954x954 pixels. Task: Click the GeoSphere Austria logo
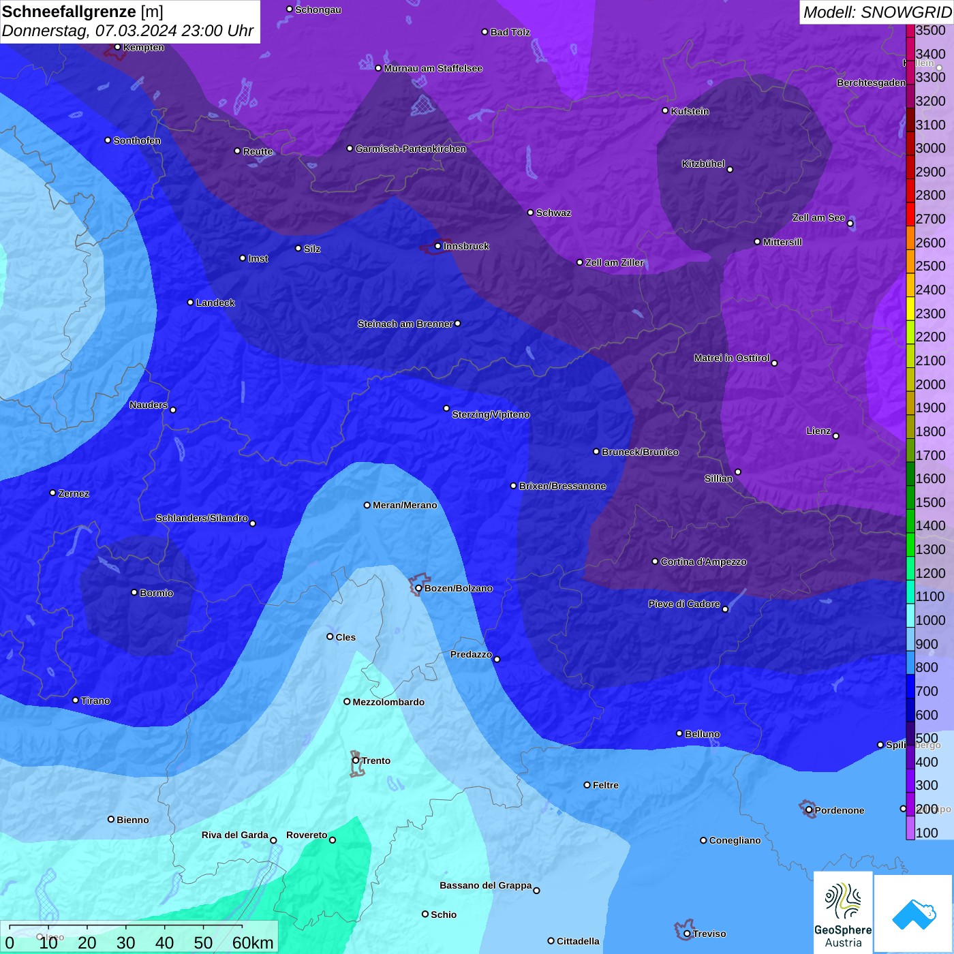tap(843, 912)
